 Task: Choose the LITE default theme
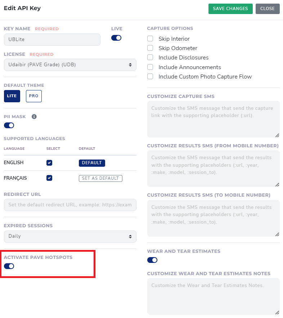pyautogui.click(x=12, y=96)
